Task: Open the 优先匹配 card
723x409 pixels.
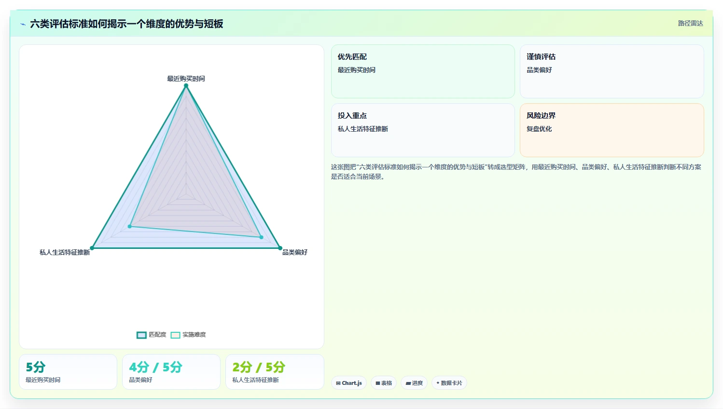Action: (423, 71)
